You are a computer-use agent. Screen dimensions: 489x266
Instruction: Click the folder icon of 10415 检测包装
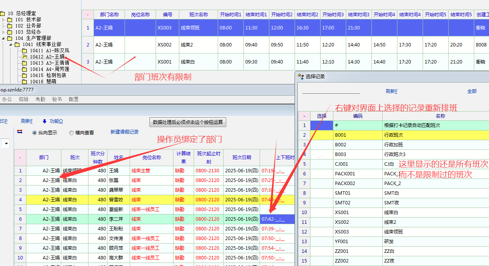click(24, 76)
